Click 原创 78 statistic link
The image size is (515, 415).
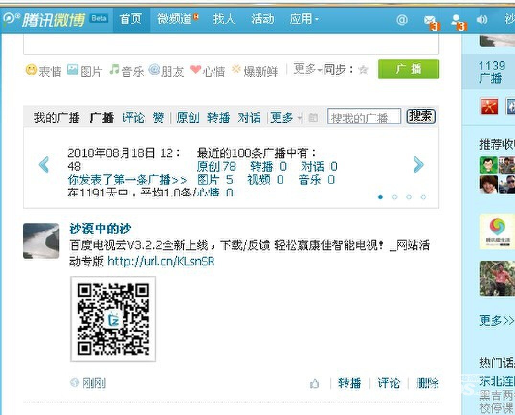pos(216,167)
